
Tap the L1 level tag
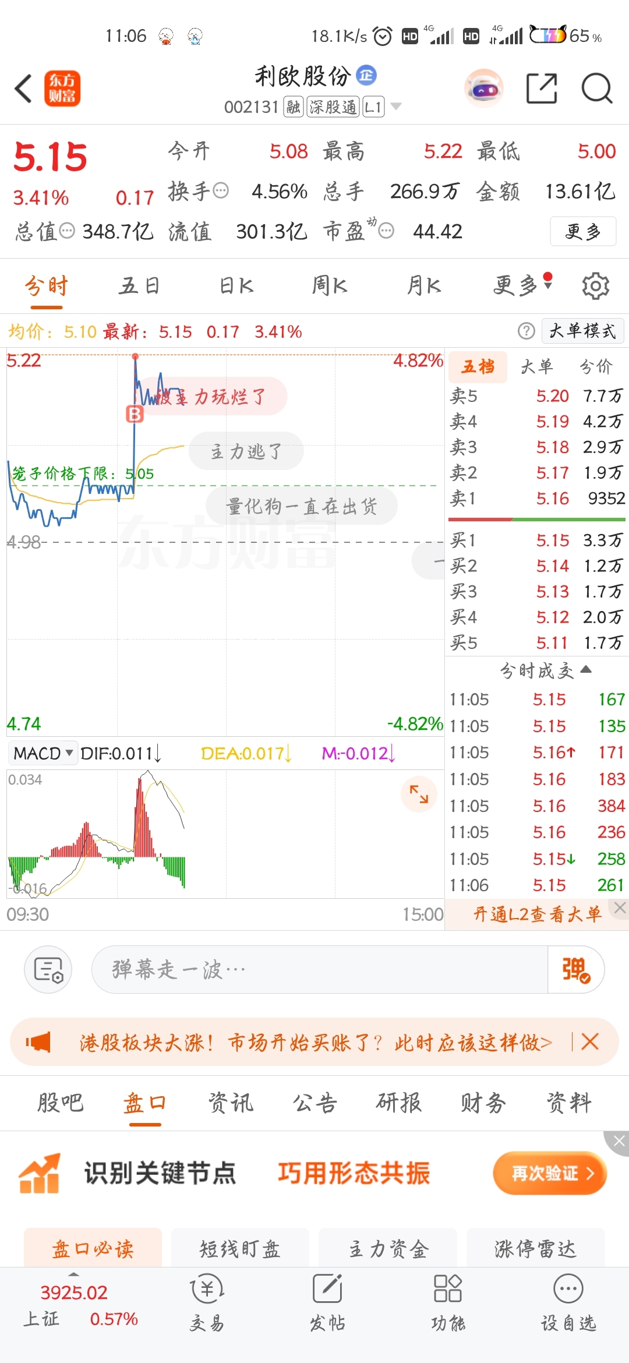pos(373,107)
